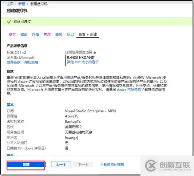Image resolution: width=194 pixels, height=176 pixels.
Task: View 其他 VM 大小的定价 link
Action: 83,62
